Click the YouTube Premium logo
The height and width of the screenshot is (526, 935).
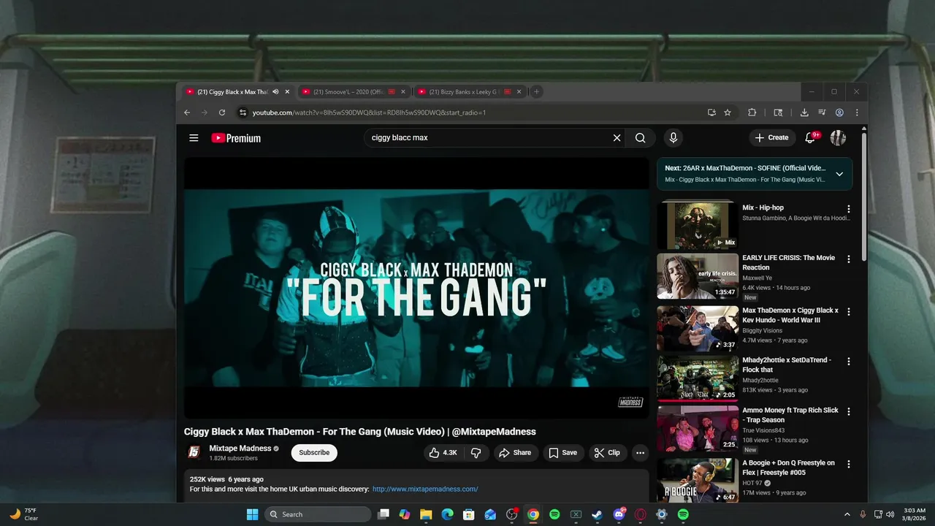236,138
